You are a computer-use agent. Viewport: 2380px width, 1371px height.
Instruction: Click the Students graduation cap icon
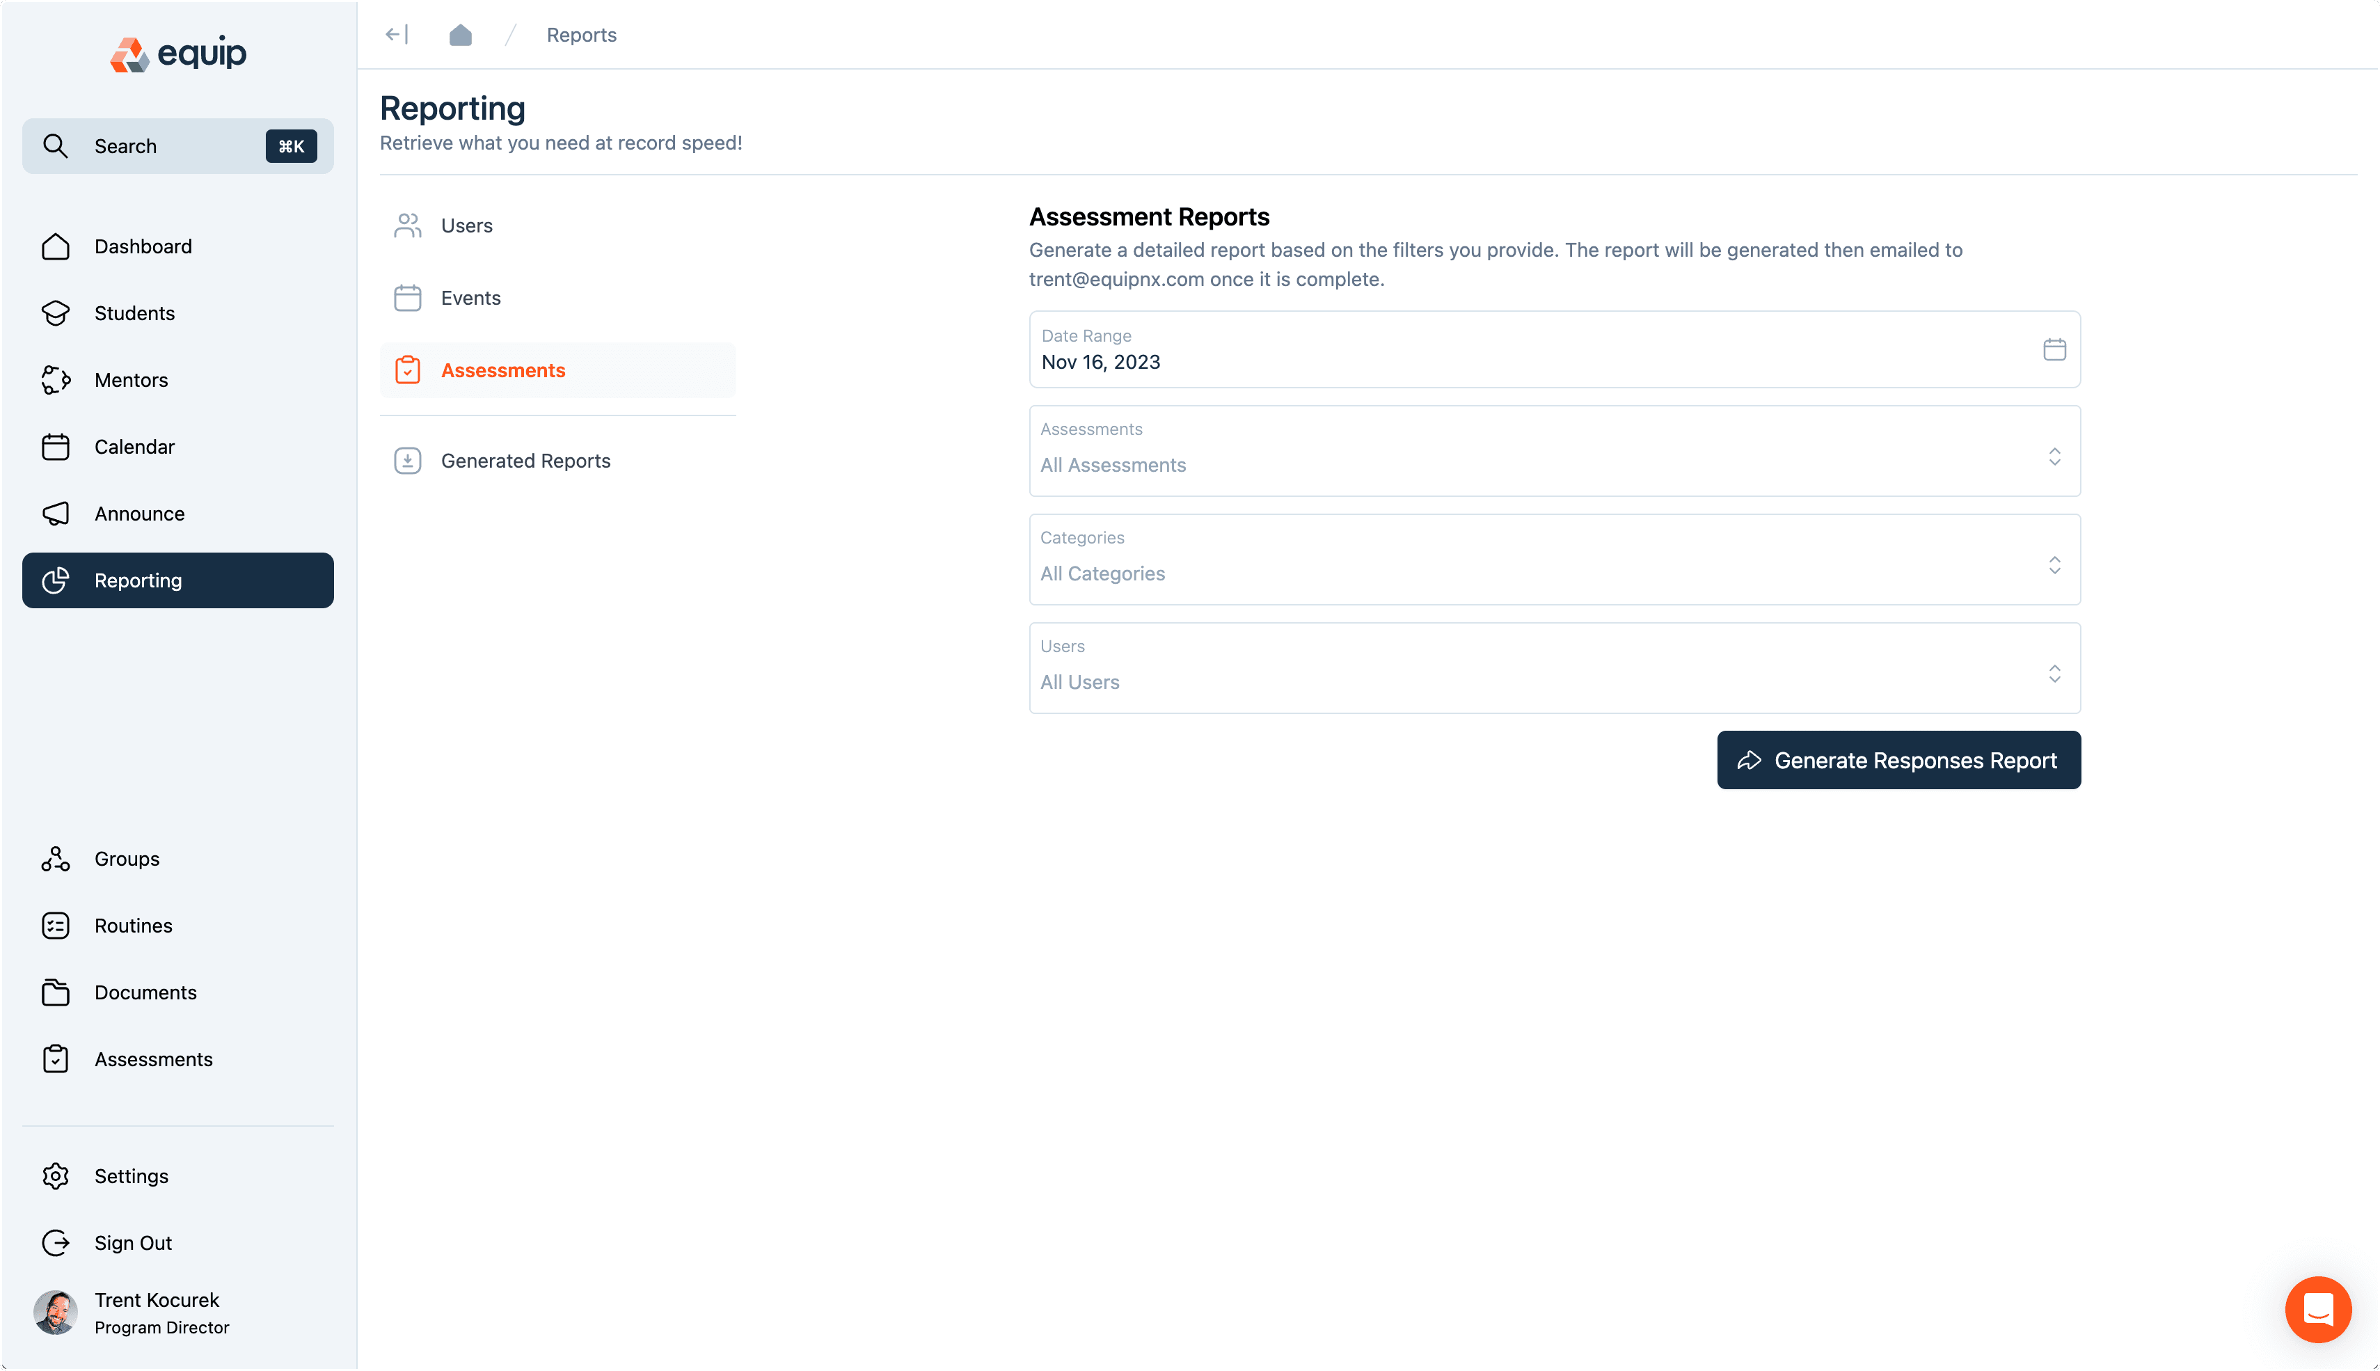tap(56, 312)
